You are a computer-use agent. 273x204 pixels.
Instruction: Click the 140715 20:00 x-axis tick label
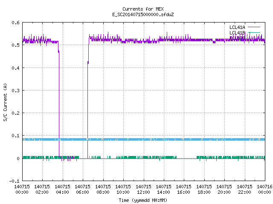coord(224,190)
